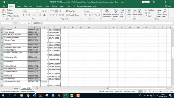The height and width of the screenshot is (98, 174).
Task: Switch to the Page Layout tab
Action: [28, 6]
